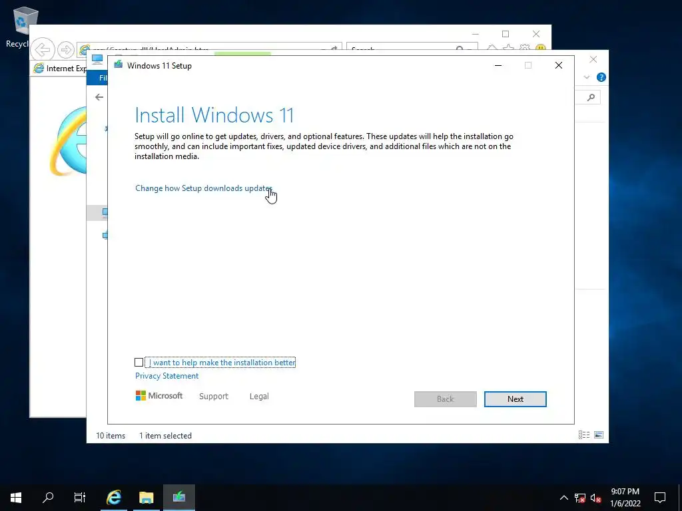Viewport: 682px width, 511px height.
Task: Click the Internet Explorer forward button
Action: pyautogui.click(x=66, y=50)
